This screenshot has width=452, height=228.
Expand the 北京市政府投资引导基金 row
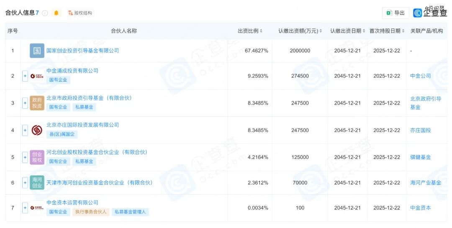click(25, 103)
